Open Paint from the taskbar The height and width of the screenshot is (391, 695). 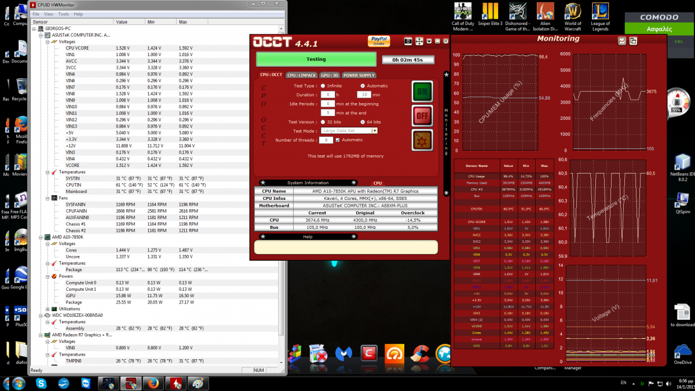(198, 383)
